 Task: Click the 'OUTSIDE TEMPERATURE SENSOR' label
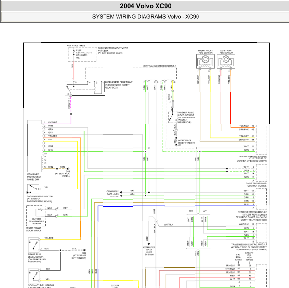tap(37, 221)
